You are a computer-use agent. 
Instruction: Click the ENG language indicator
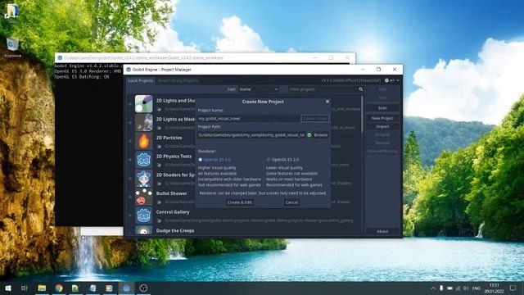477,288
